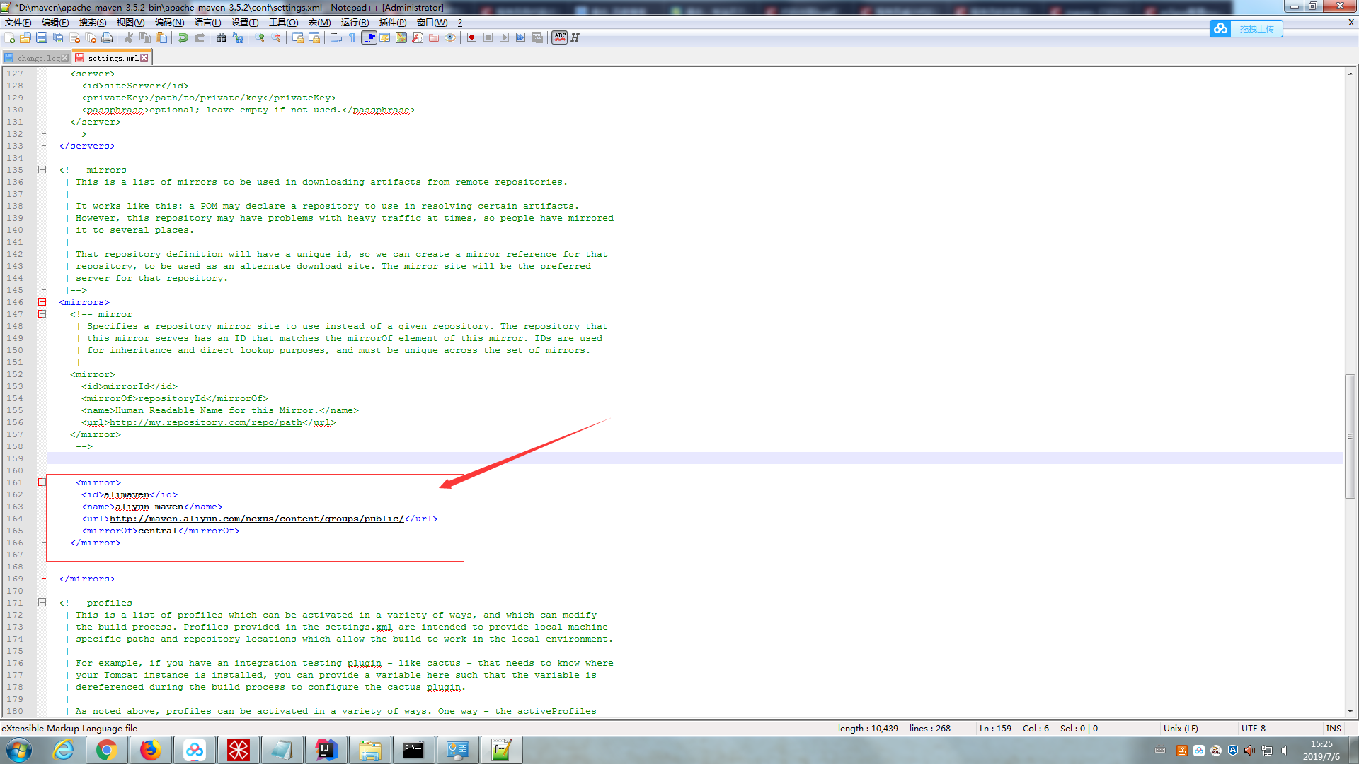This screenshot has width=1359, height=764.
Task: Click the Zoom in magnifier icon
Action: pos(260,37)
